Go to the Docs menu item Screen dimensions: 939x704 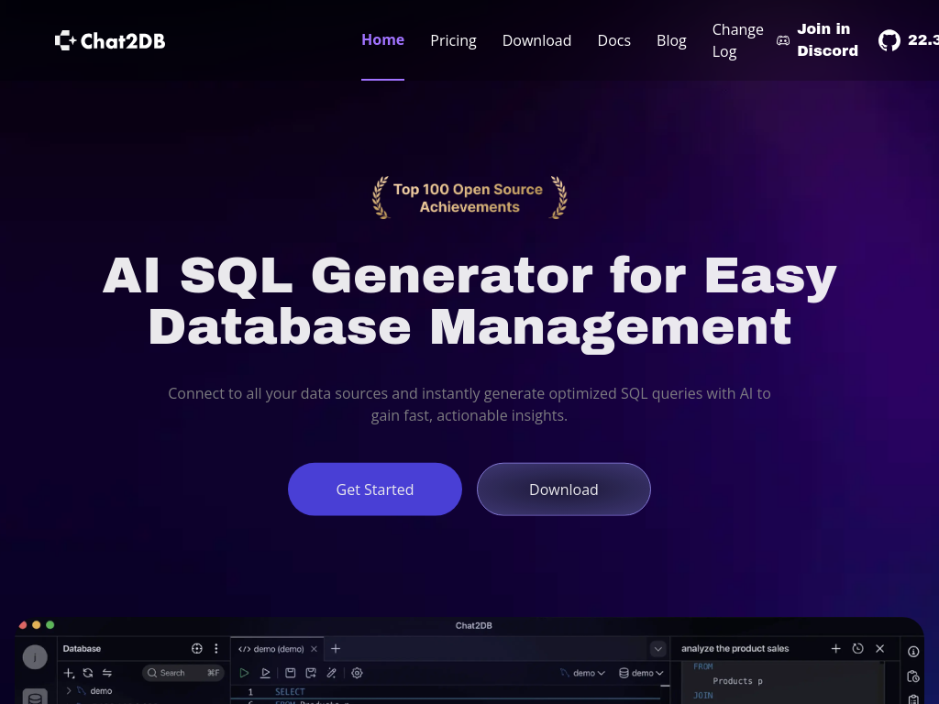pos(613,40)
